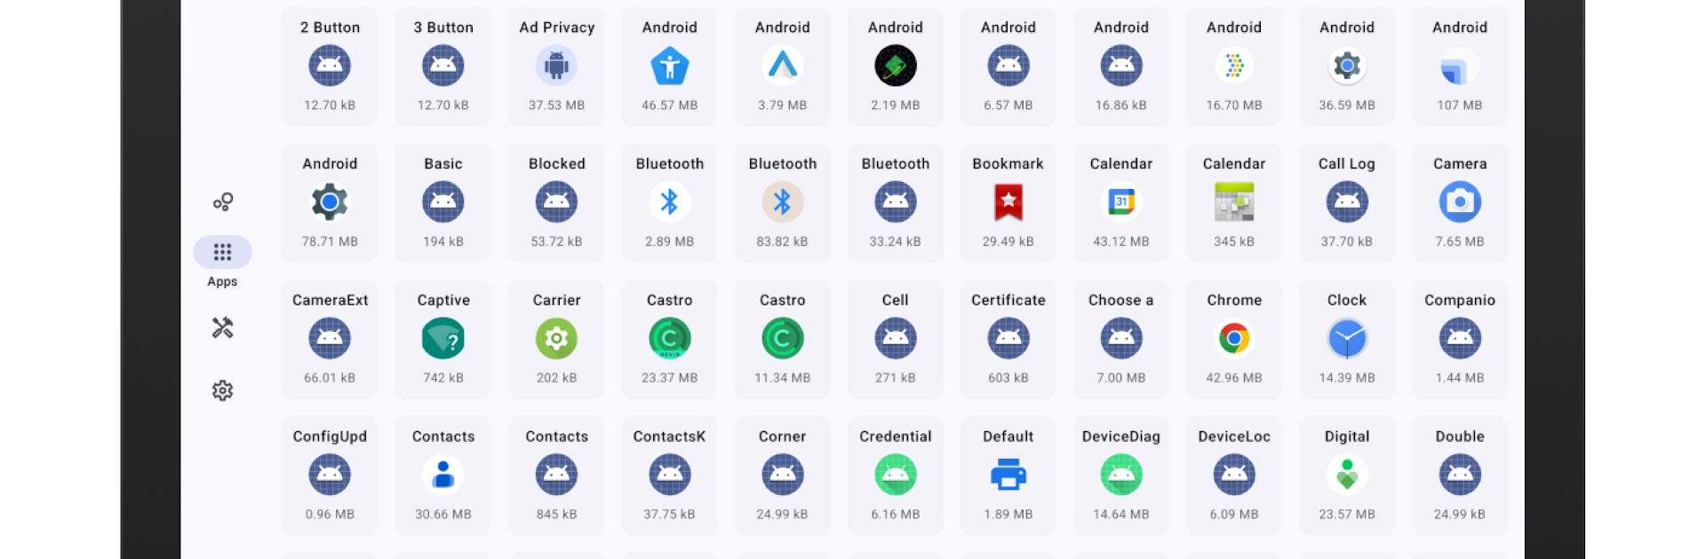The height and width of the screenshot is (559, 1706).
Task: Open the Digital Wellbeing heart icon
Action: (1347, 476)
